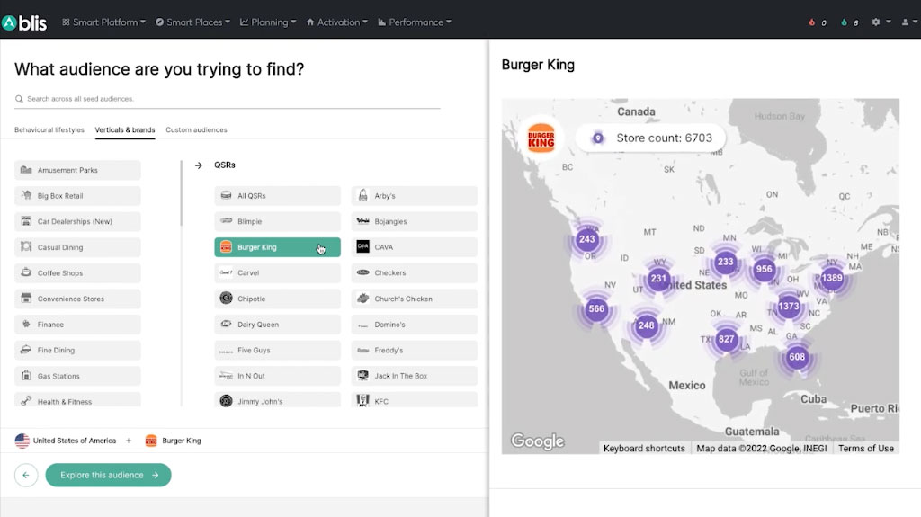
Task: Click the Google logo on the map
Action: (538, 441)
